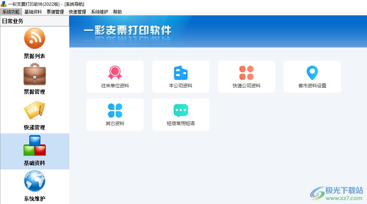Click the 一彩支票打印软件 banner title
The width and height of the screenshot is (367, 204).
pyautogui.click(x=127, y=31)
